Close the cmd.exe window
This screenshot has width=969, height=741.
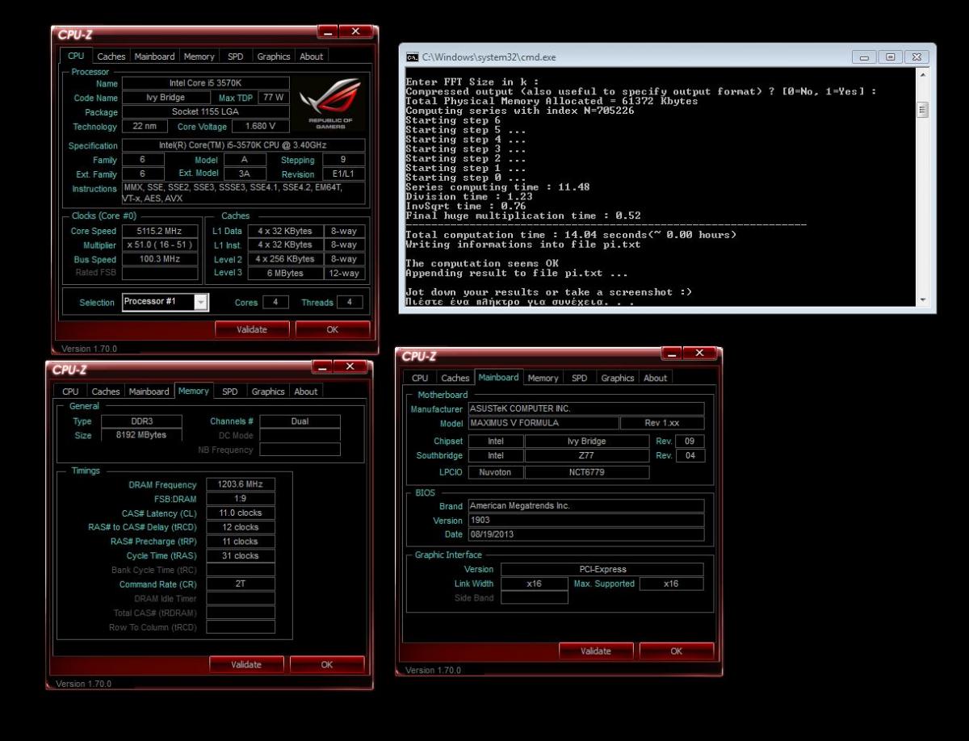tap(916, 57)
